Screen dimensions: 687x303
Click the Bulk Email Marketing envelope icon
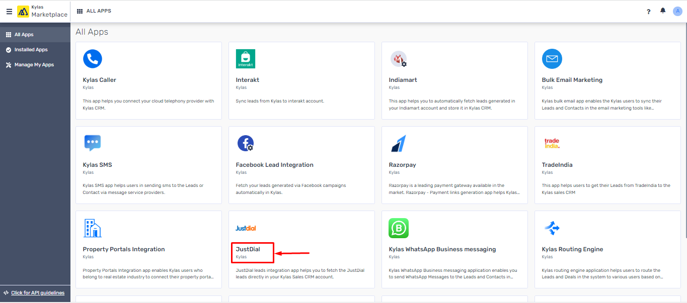pyautogui.click(x=552, y=59)
